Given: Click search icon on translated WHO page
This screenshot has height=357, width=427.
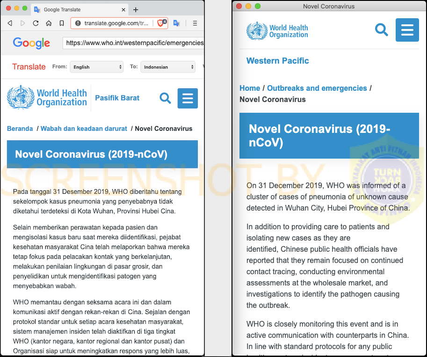Looking at the screenshot, I should tap(165, 98).
